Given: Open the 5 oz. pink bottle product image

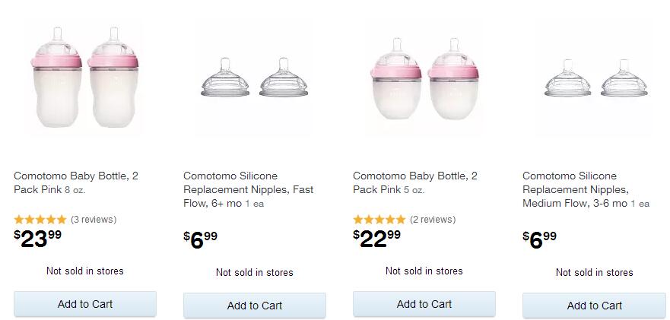Looking at the screenshot, I should 424,78.
